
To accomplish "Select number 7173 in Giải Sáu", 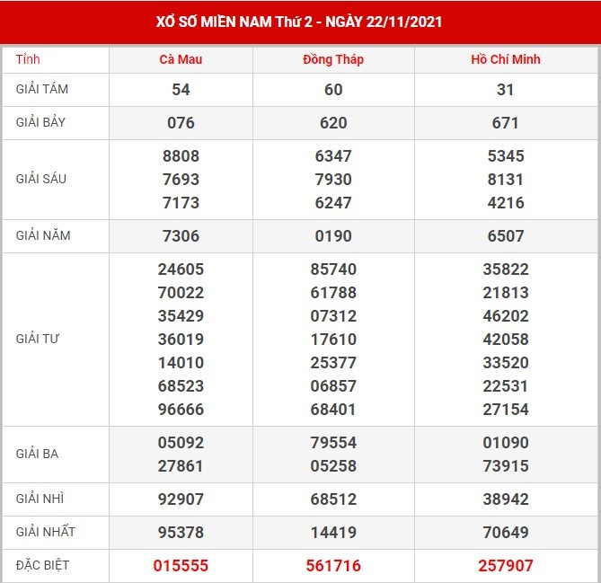I will pos(181,203).
